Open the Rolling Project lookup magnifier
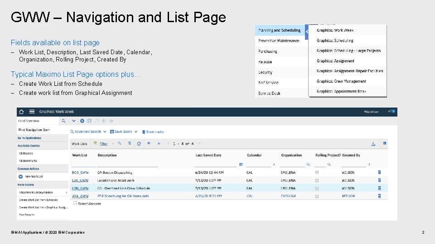This screenshot has height=244, width=435. (x=329, y=164)
